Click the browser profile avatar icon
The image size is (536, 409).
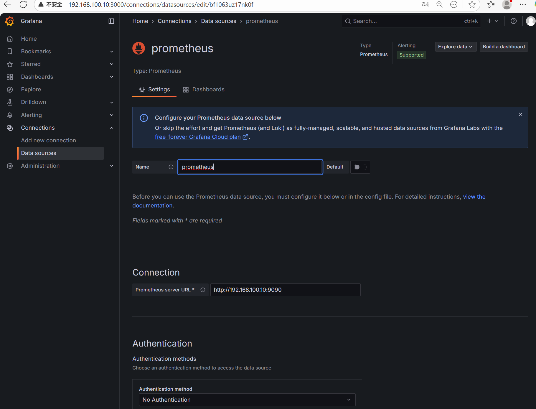(x=507, y=4)
